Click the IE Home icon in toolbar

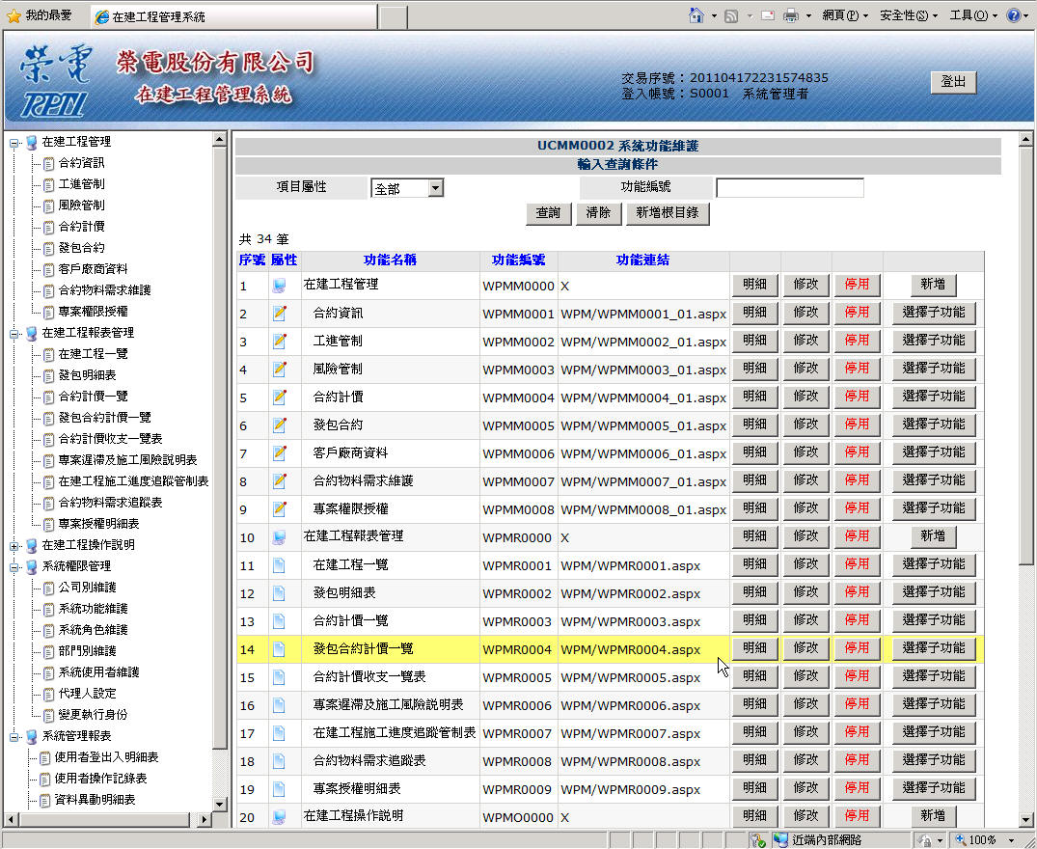(x=696, y=15)
